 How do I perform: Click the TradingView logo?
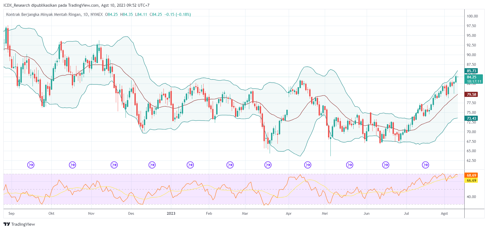pyautogui.click(x=19, y=224)
